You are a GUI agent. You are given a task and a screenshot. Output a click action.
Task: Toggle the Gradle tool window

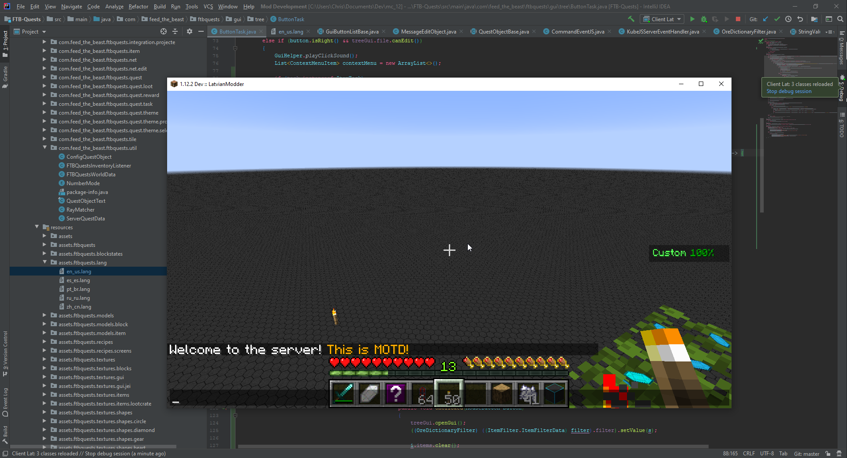click(5, 77)
